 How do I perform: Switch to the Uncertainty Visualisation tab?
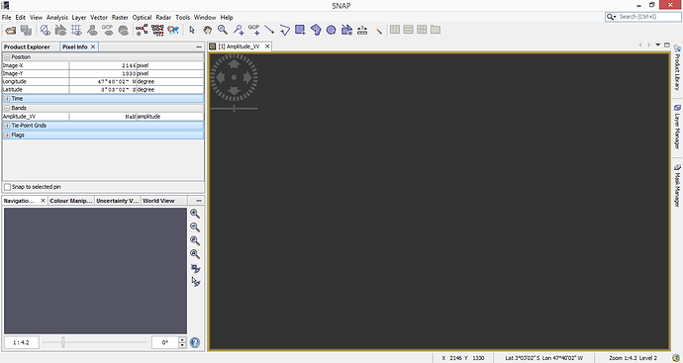pos(117,201)
